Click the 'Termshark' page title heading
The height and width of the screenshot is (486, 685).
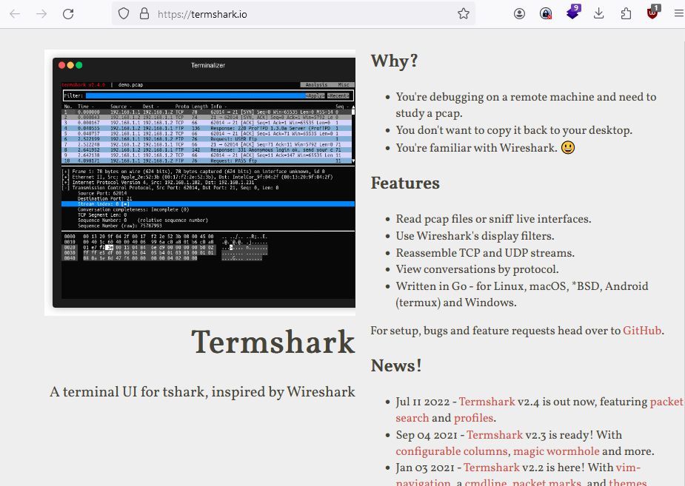point(273,342)
